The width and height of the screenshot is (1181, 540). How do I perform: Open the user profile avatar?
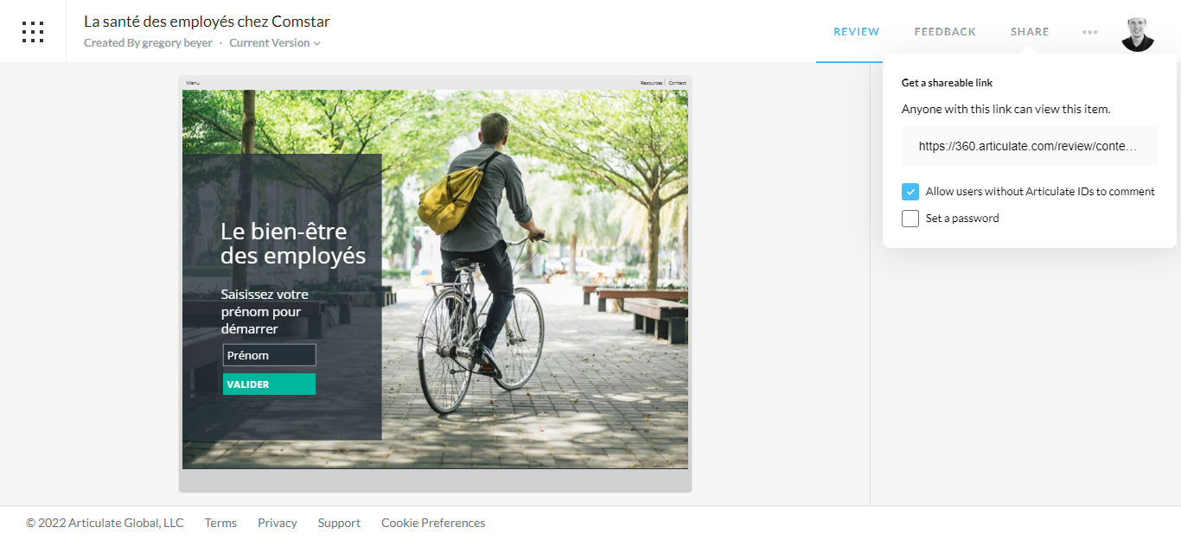pos(1138,33)
